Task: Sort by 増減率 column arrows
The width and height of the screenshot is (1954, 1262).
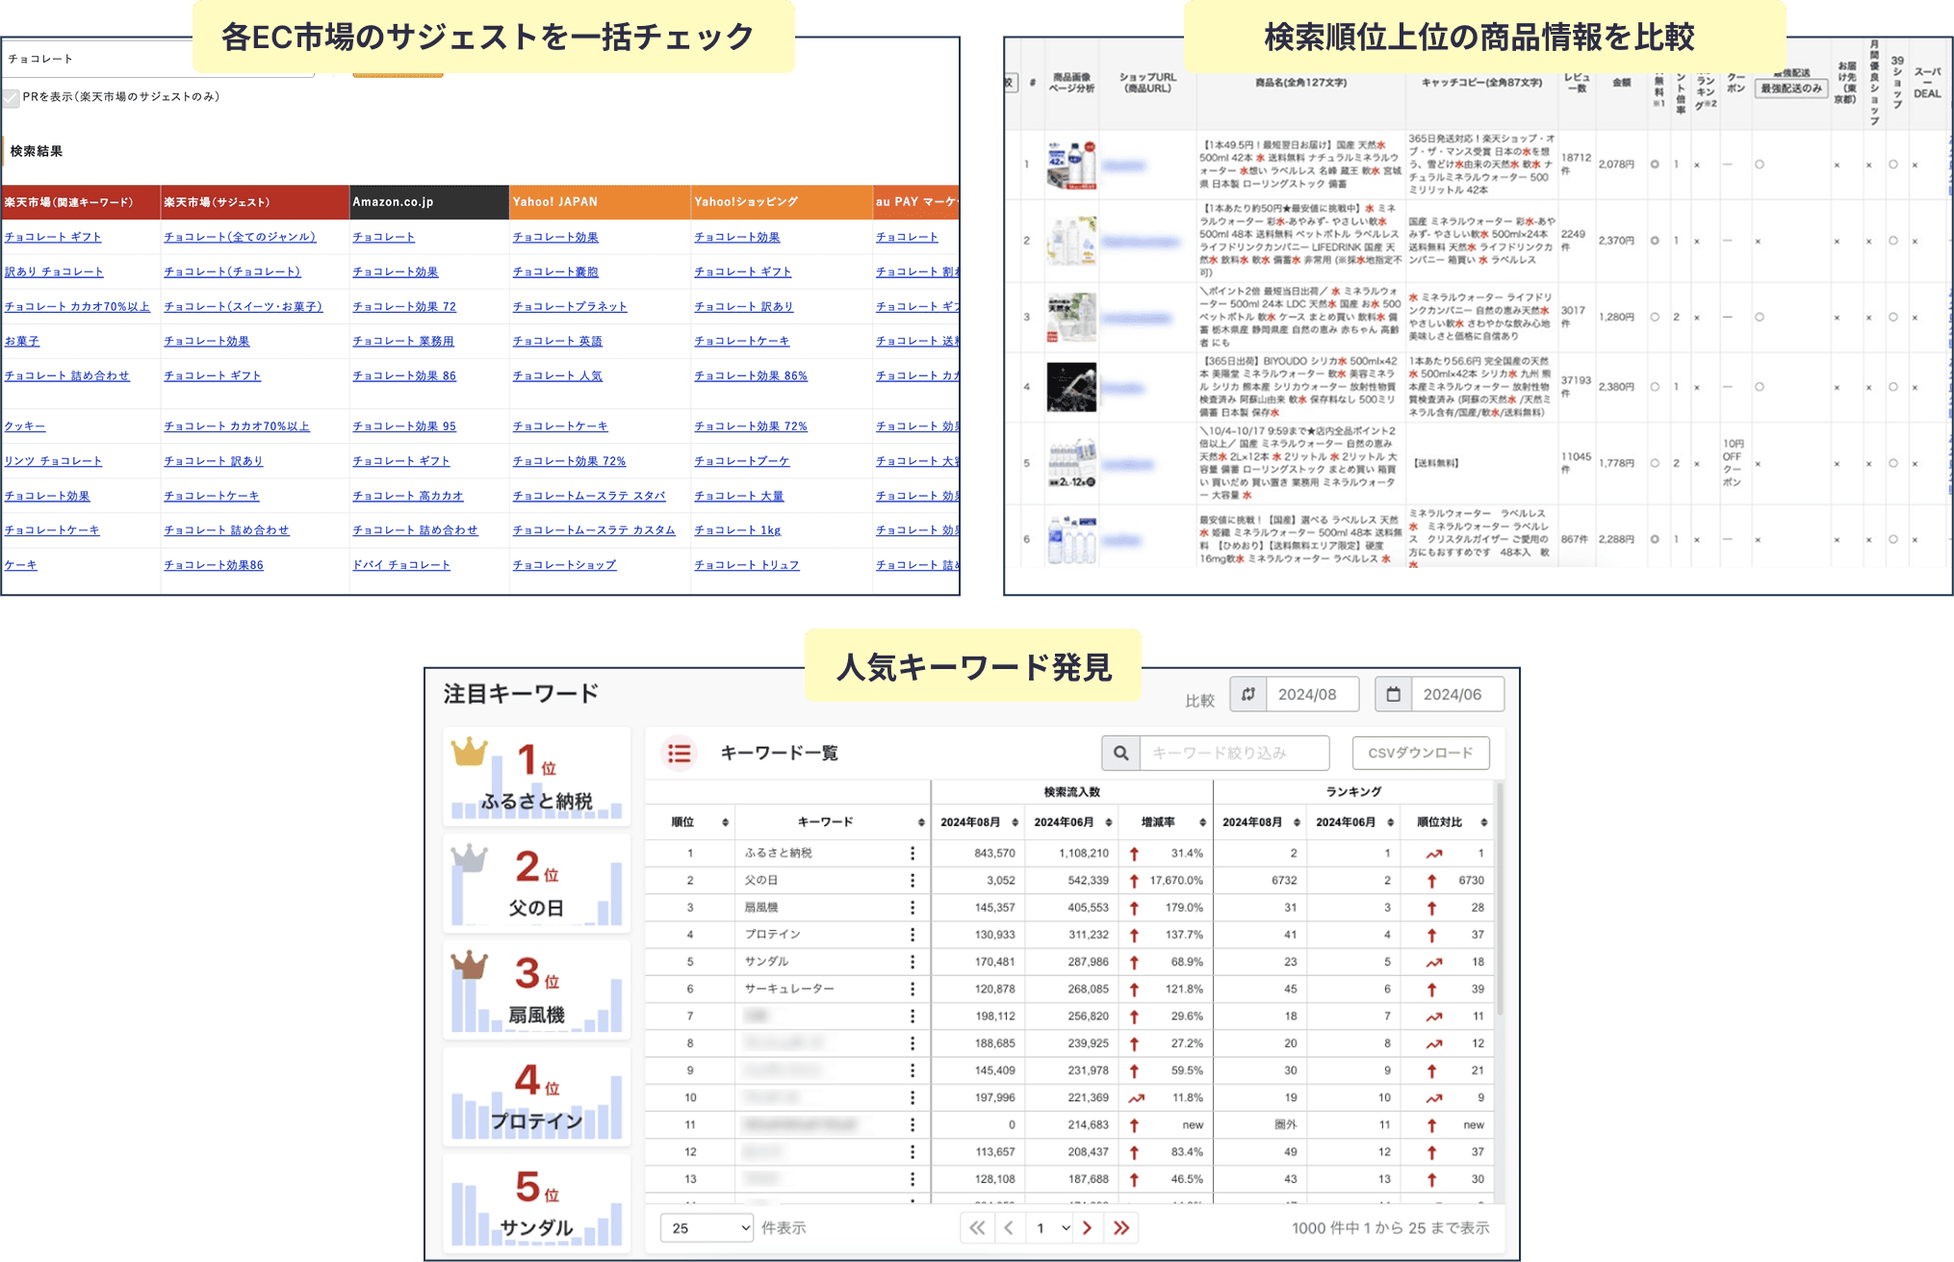Action: coord(1202,822)
